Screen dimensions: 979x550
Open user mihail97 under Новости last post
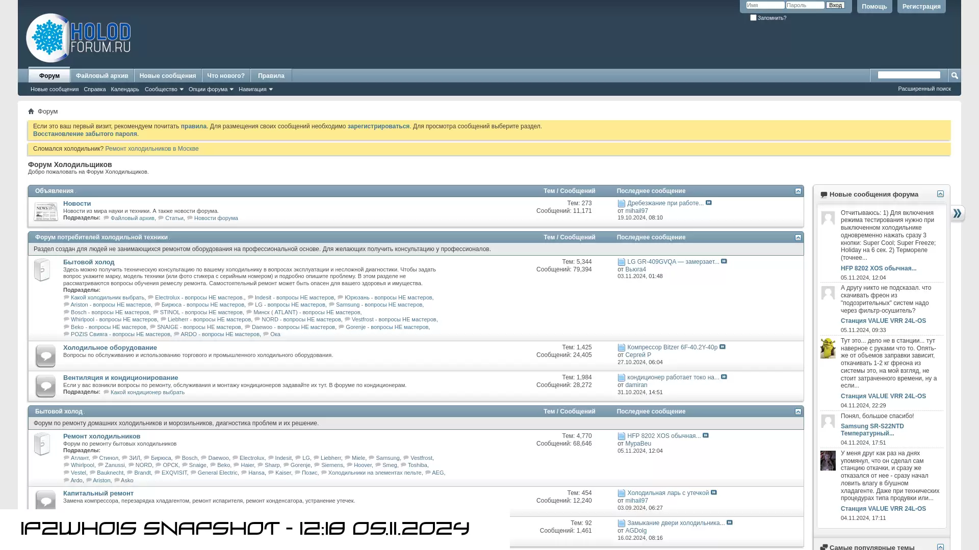coord(636,211)
